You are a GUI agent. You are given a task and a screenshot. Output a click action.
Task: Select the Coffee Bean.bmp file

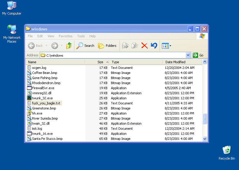45,73
